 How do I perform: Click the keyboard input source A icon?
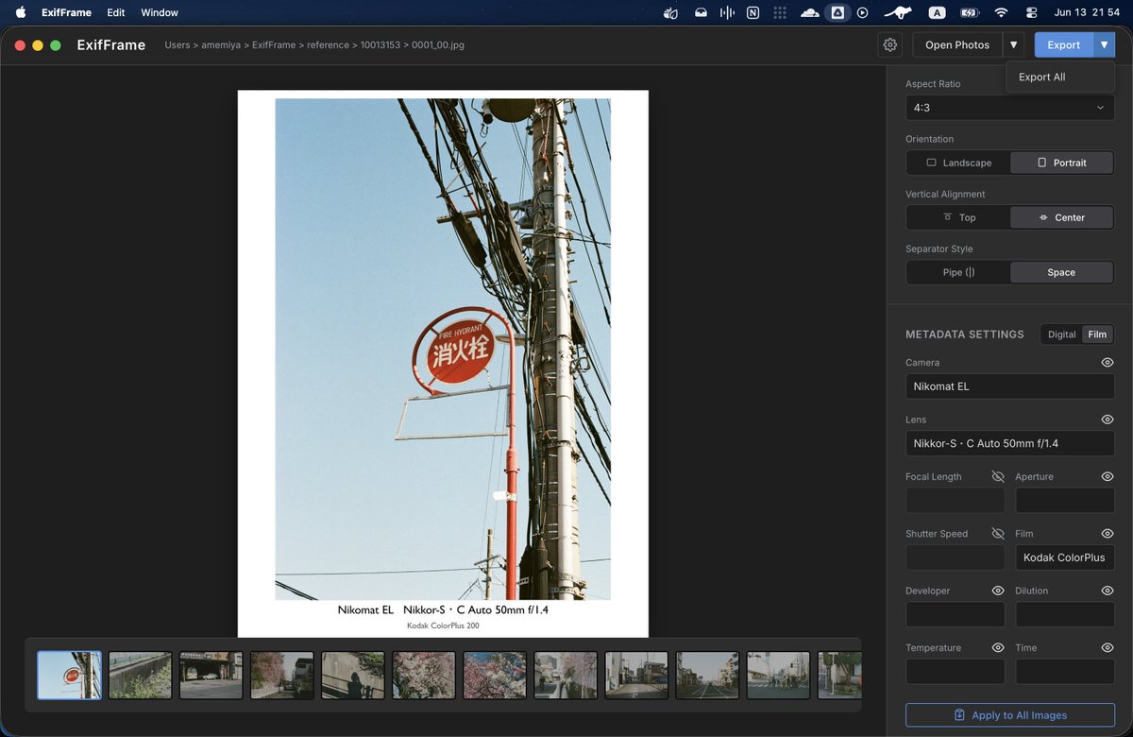[x=937, y=12]
